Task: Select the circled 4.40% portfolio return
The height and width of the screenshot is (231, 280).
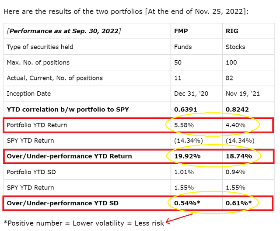Action: pos(233,125)
